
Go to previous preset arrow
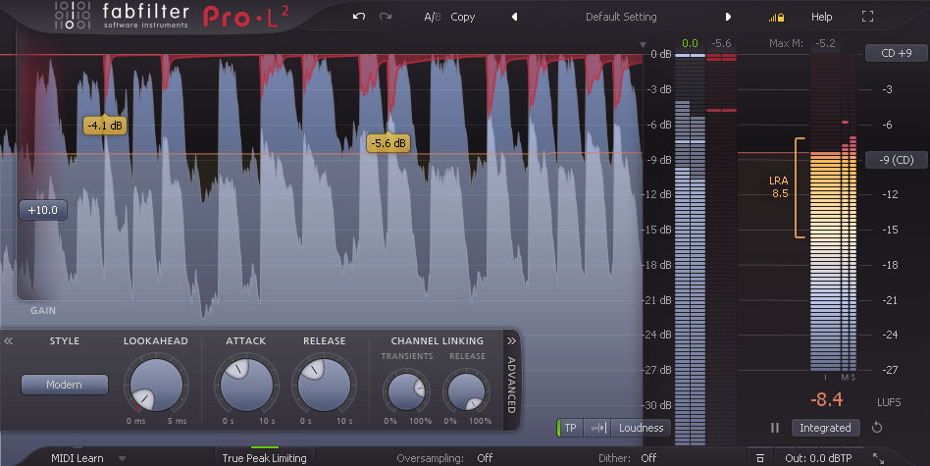click(515, 18)
